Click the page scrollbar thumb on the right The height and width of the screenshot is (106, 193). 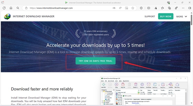click(191, 20)
